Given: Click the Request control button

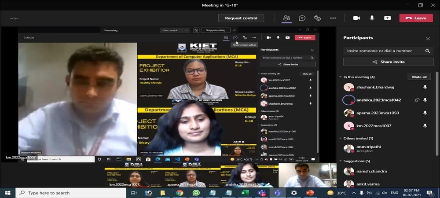Looking at the screenshot, I should pyautogui.click(x=241, y=18).
